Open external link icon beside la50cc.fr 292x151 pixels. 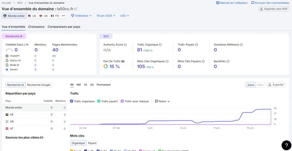pyautogui.click(x=76, y=9)
